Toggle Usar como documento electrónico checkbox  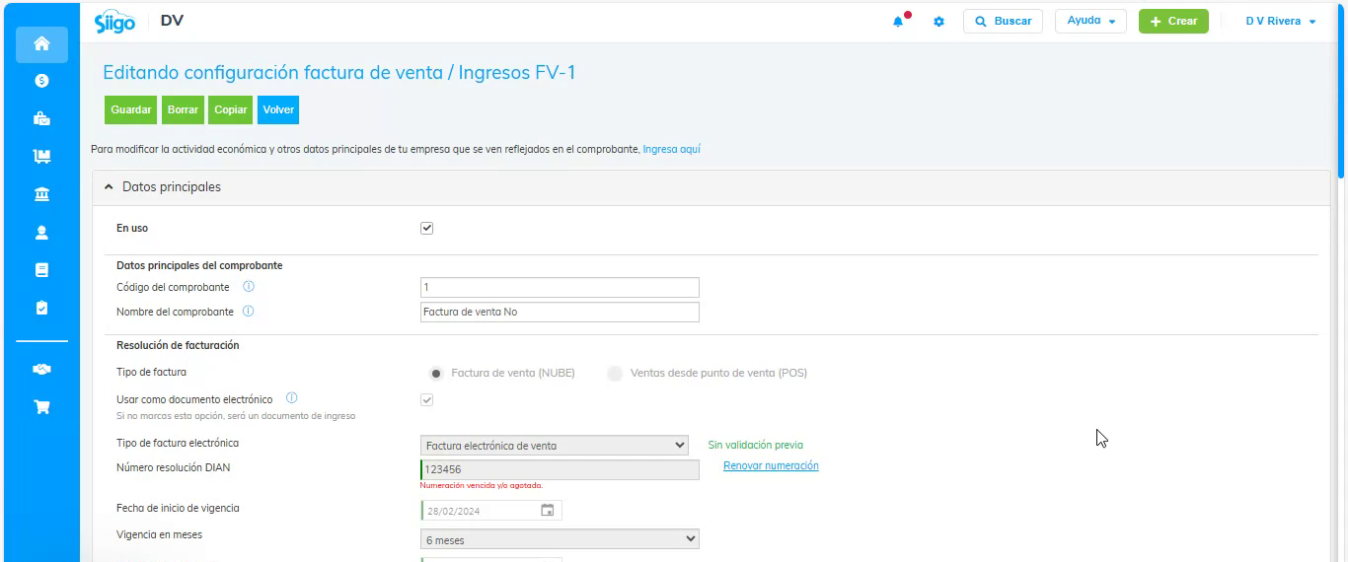(x=427, y=399)
